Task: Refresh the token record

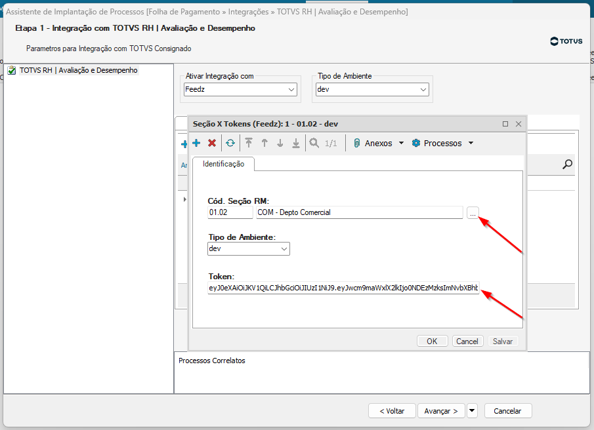Action: pos(230,143)
